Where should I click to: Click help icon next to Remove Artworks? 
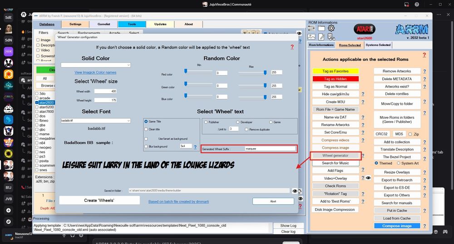(424, 71)
